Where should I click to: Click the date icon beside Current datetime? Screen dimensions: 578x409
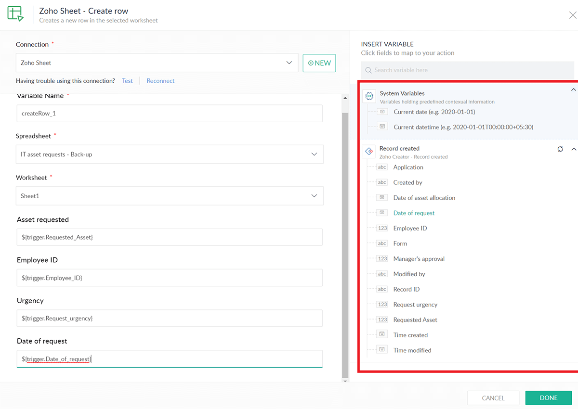point(382,127)
